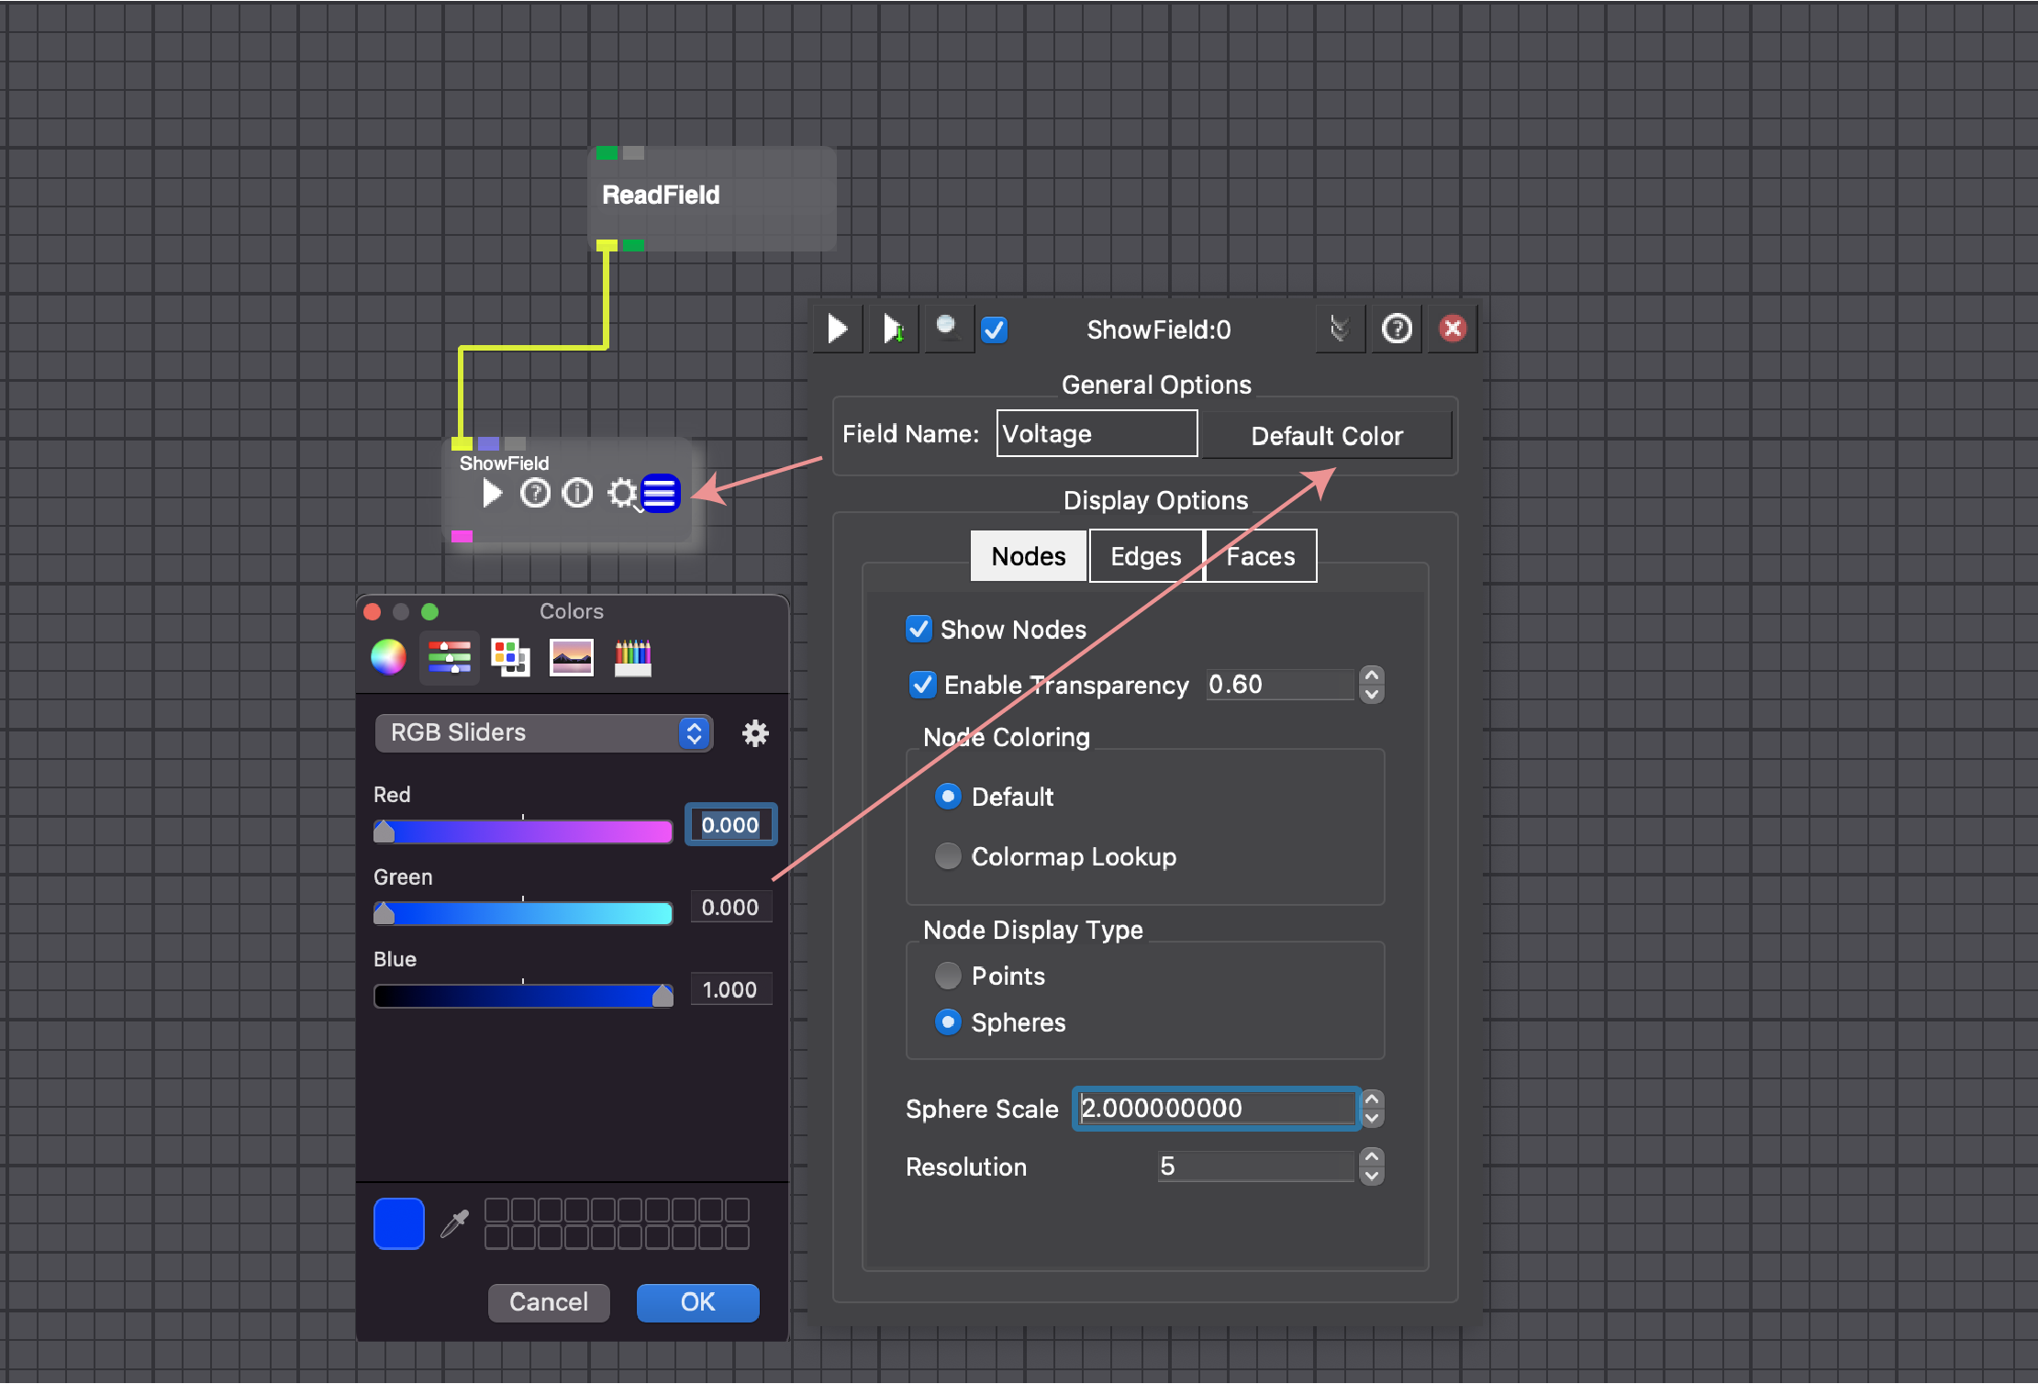Screen dimensions: 2038x1384
Task: Open ShowField UI via blue menu icon
Action: click(x=660, y=494)
